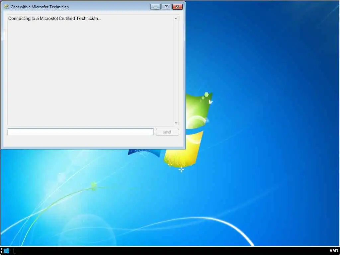Click the chat message input field
This screenshot has height=255, width=340.
point(80,132)
